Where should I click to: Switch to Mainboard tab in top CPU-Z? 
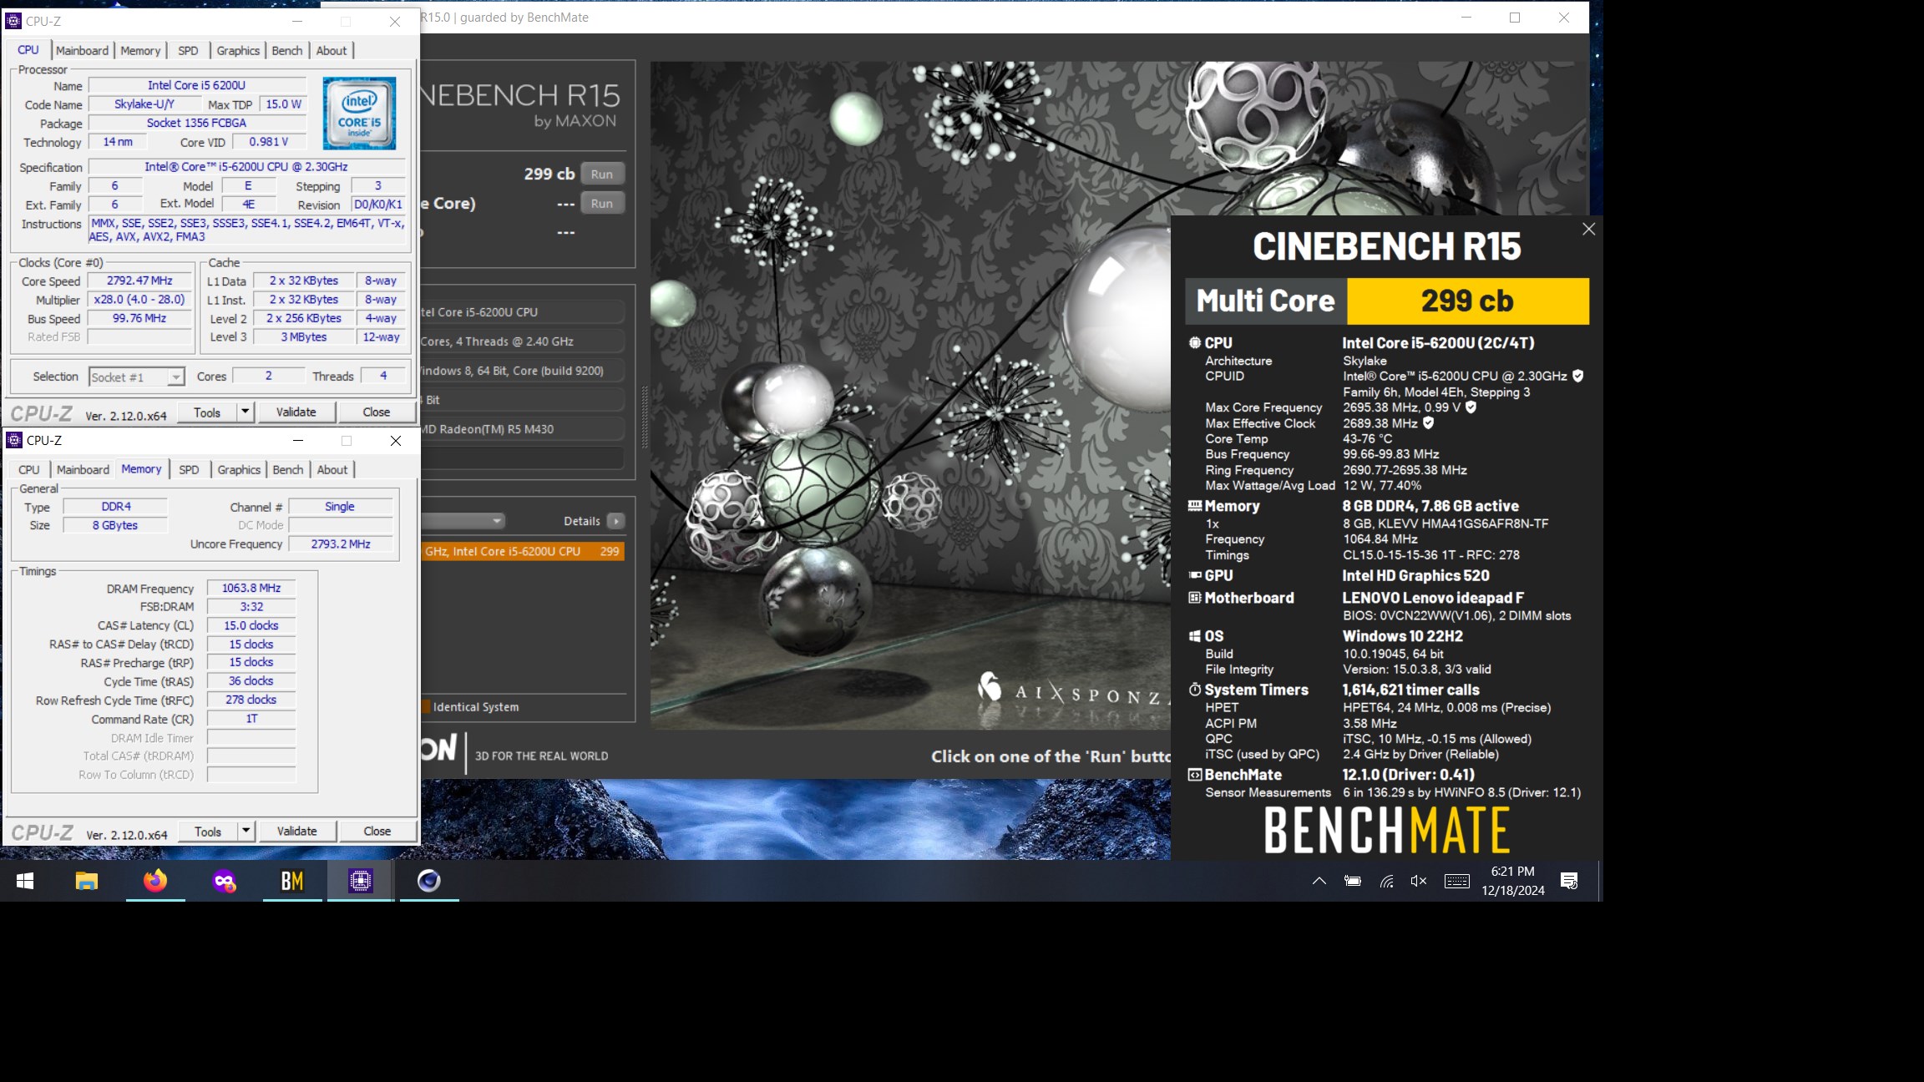82,50
